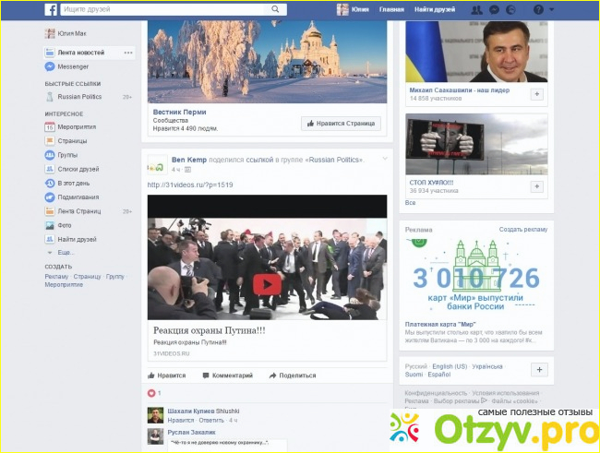This screenshot has width=600, height=453.
Task: Click the Facebook logo in top bar
Action: (x=51, y=8)
